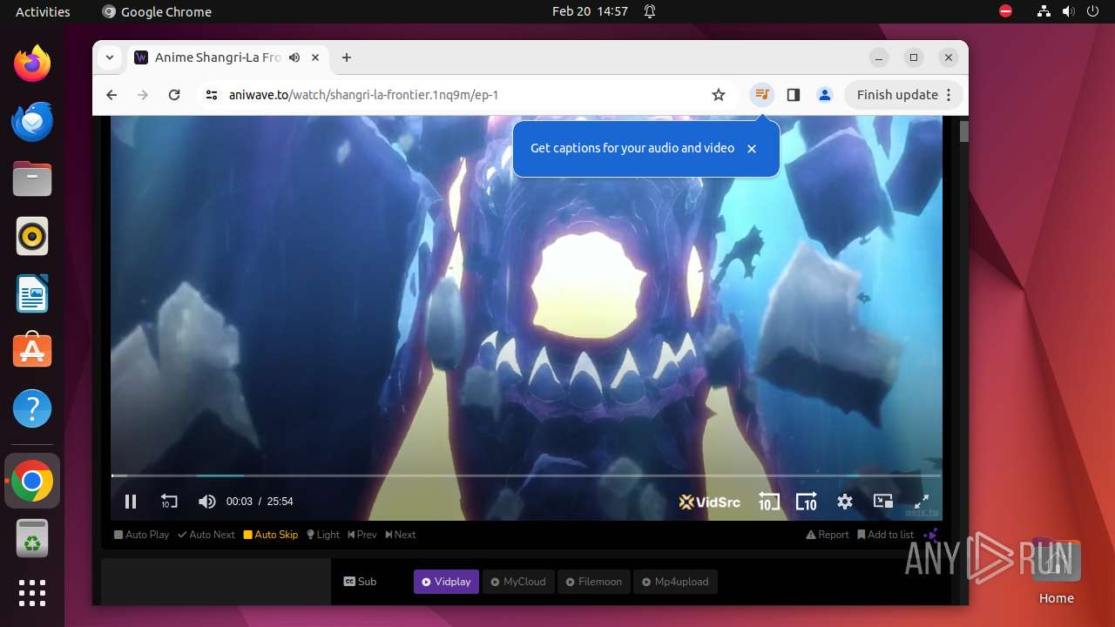
Task: Open LibreOffice Writer from dock
Action: pyautogui.click(x=32, y=293)
